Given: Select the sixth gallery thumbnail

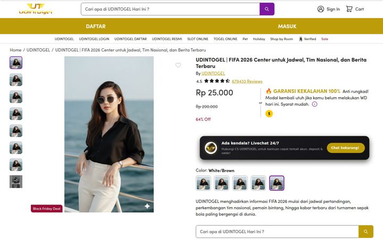Looking at the screenshot, I should click(x=16, y=148).
